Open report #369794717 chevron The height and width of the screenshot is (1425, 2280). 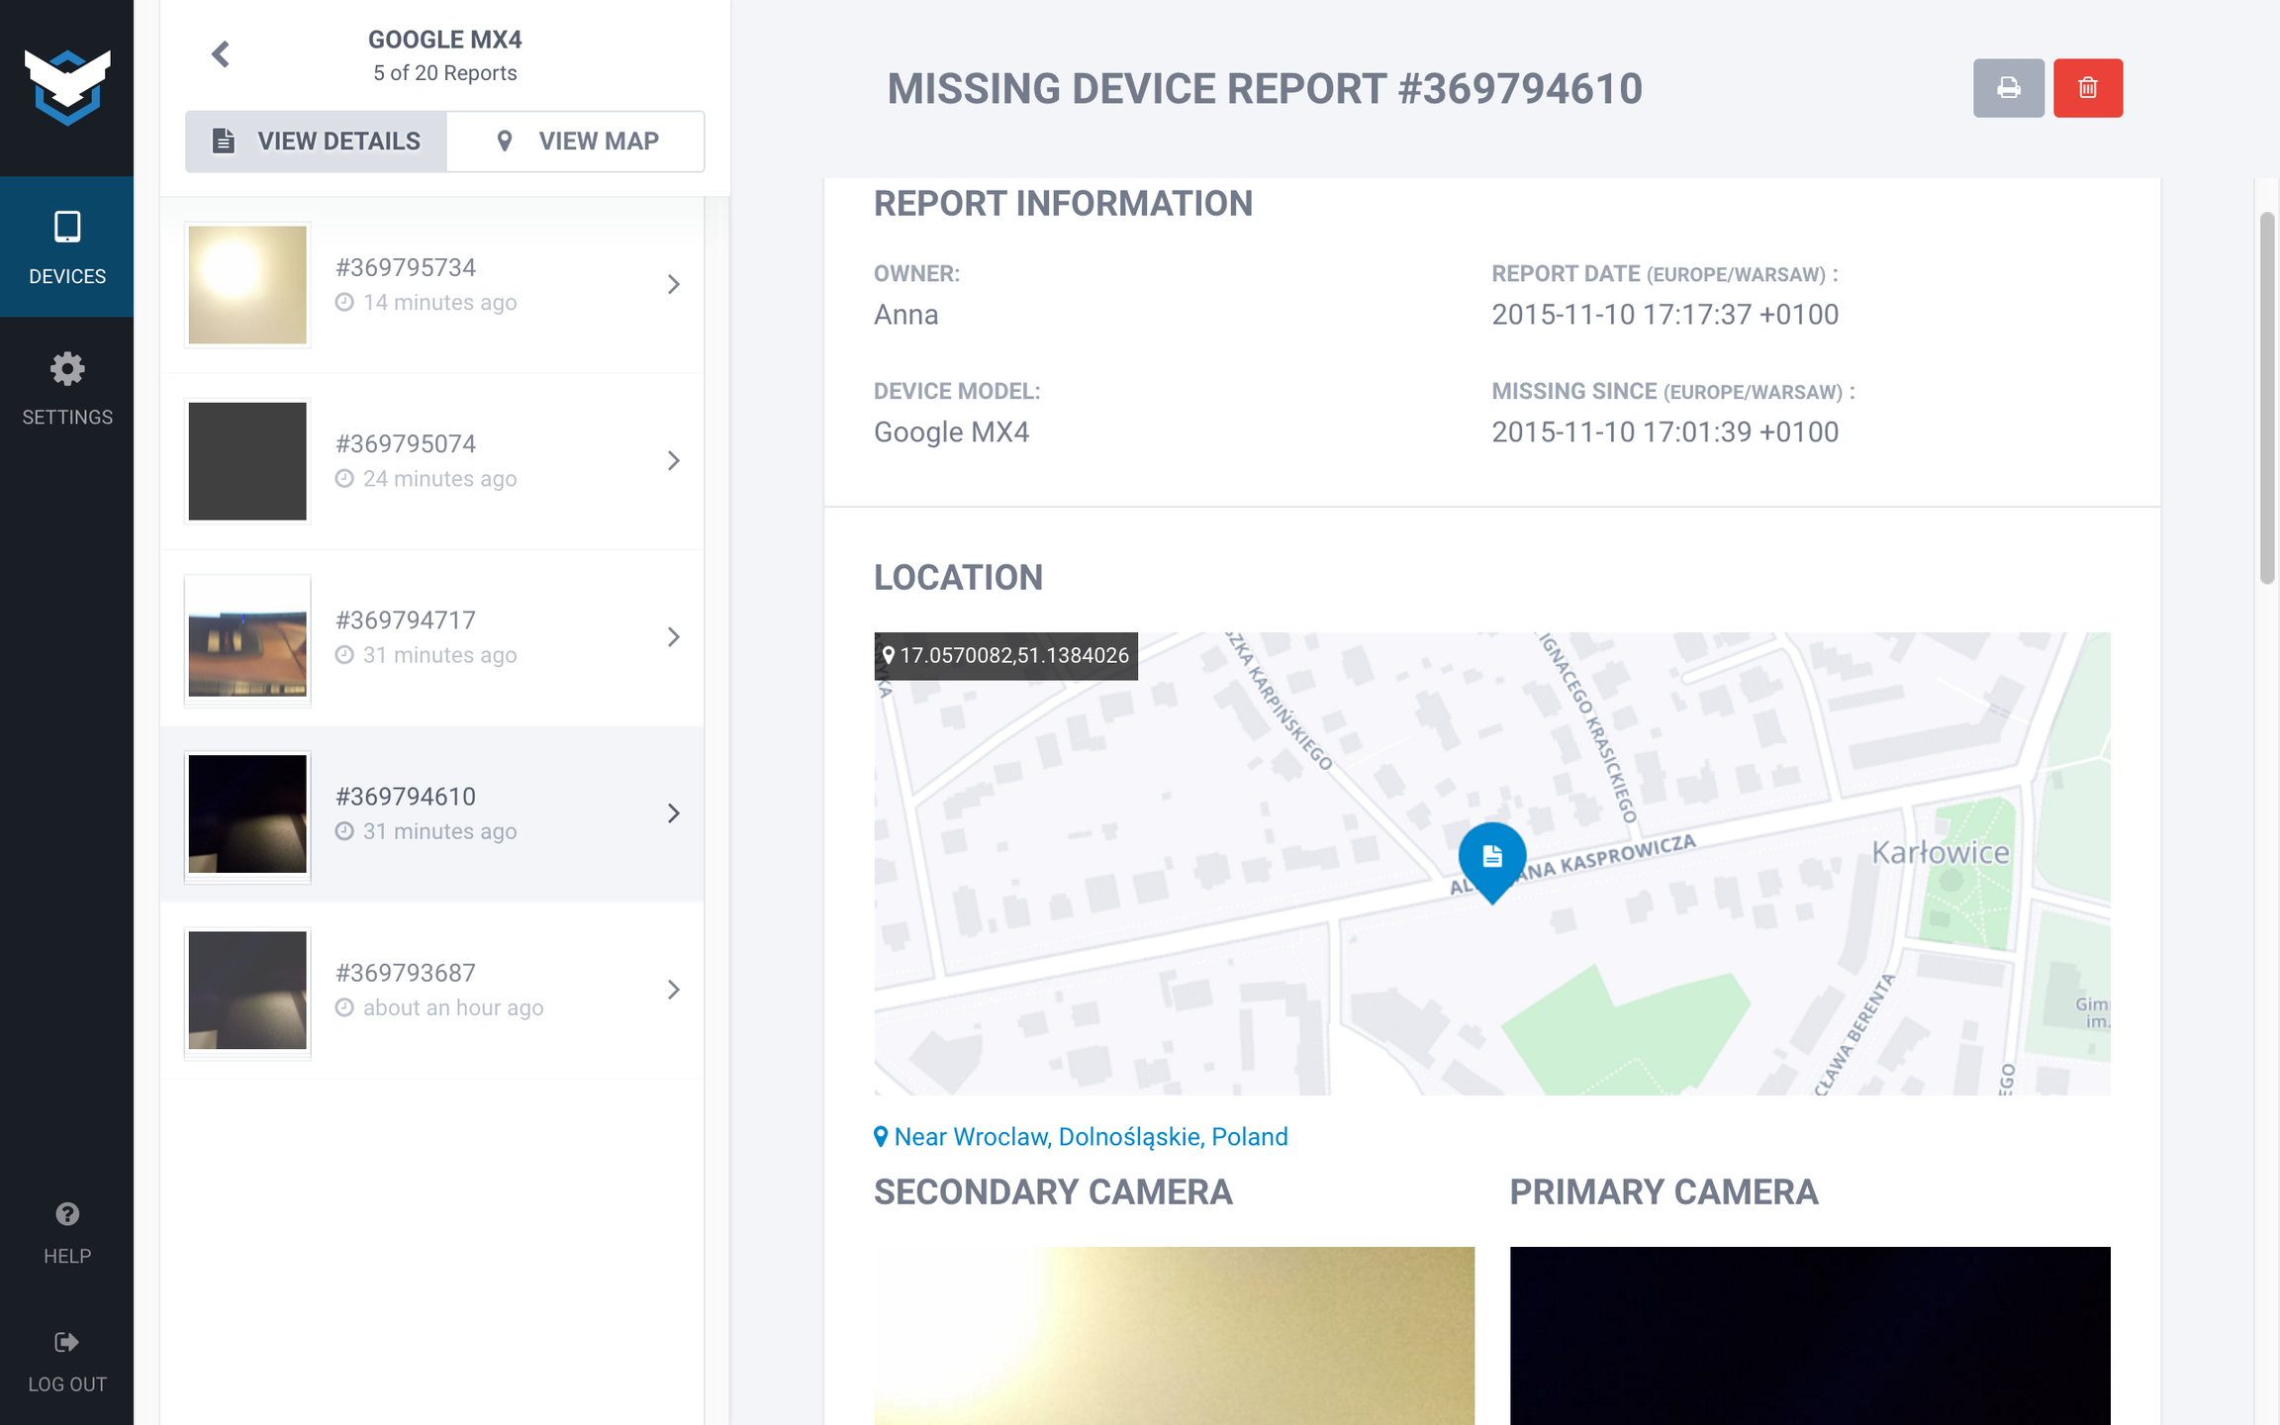click(673, 637)
